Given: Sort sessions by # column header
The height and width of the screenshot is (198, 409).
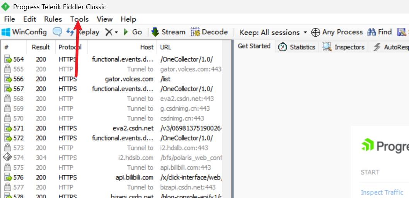Looking at the screenshot, I should 14,47.
